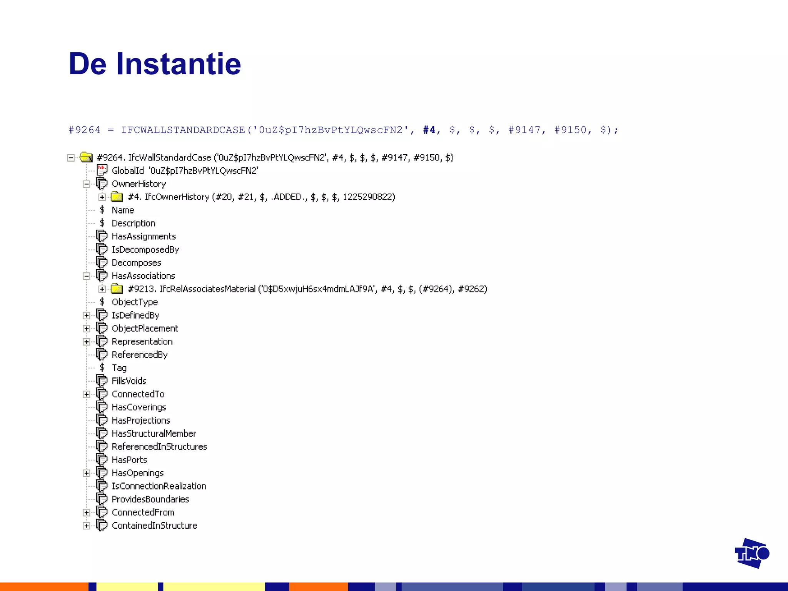
Task: Select the ReferencedBy row label
Action: pyautogui.click(x=140, y=355)
